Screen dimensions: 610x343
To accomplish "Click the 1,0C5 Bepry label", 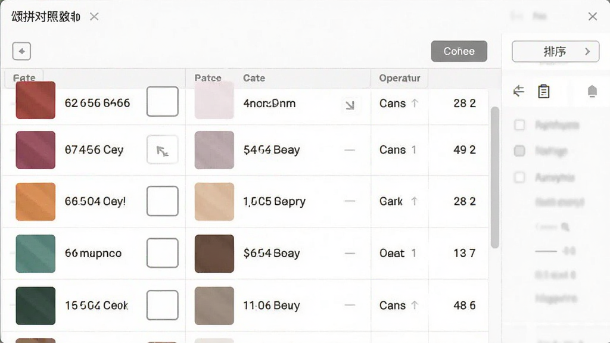I will coord(274,201).
